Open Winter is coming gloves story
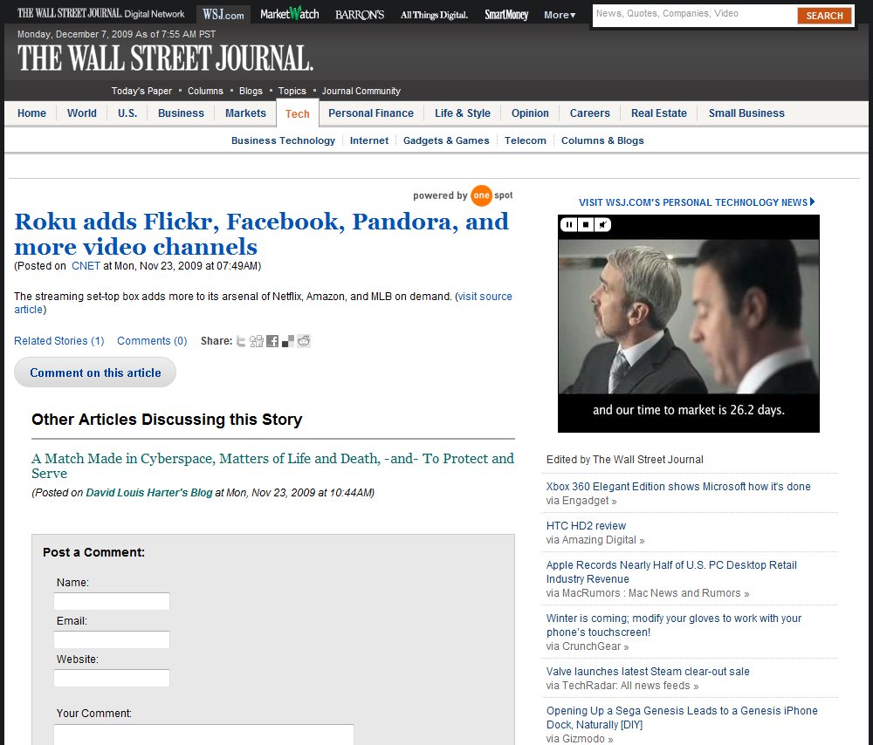The width and height of the screenshot is (873, 745). [674, 625]
